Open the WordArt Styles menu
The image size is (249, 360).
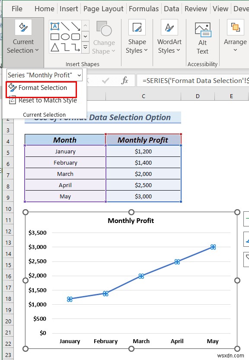[x=169, y=37]
